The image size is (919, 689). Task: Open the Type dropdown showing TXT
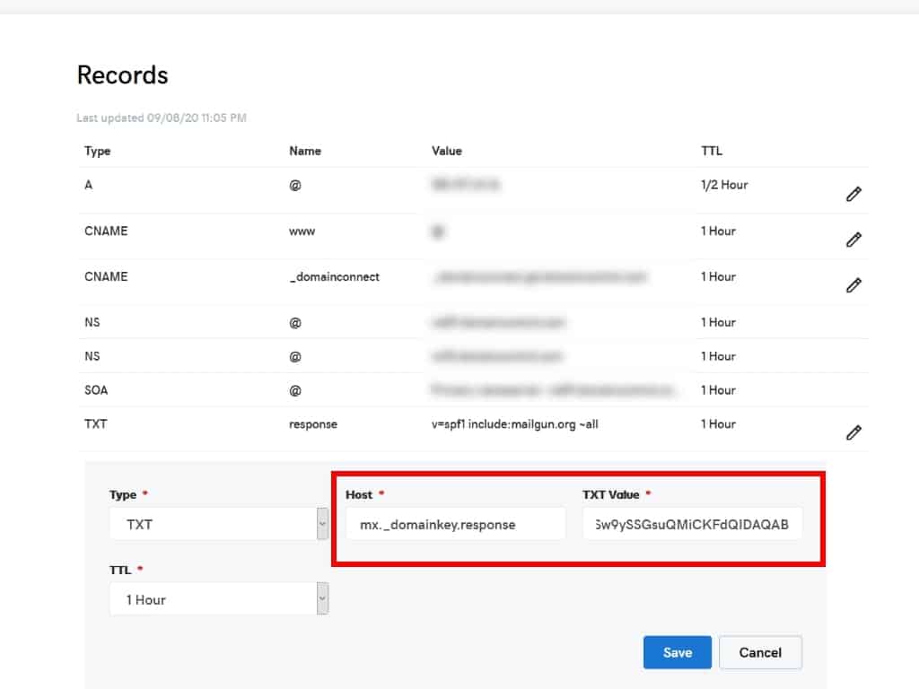click(x=218, y=524)
